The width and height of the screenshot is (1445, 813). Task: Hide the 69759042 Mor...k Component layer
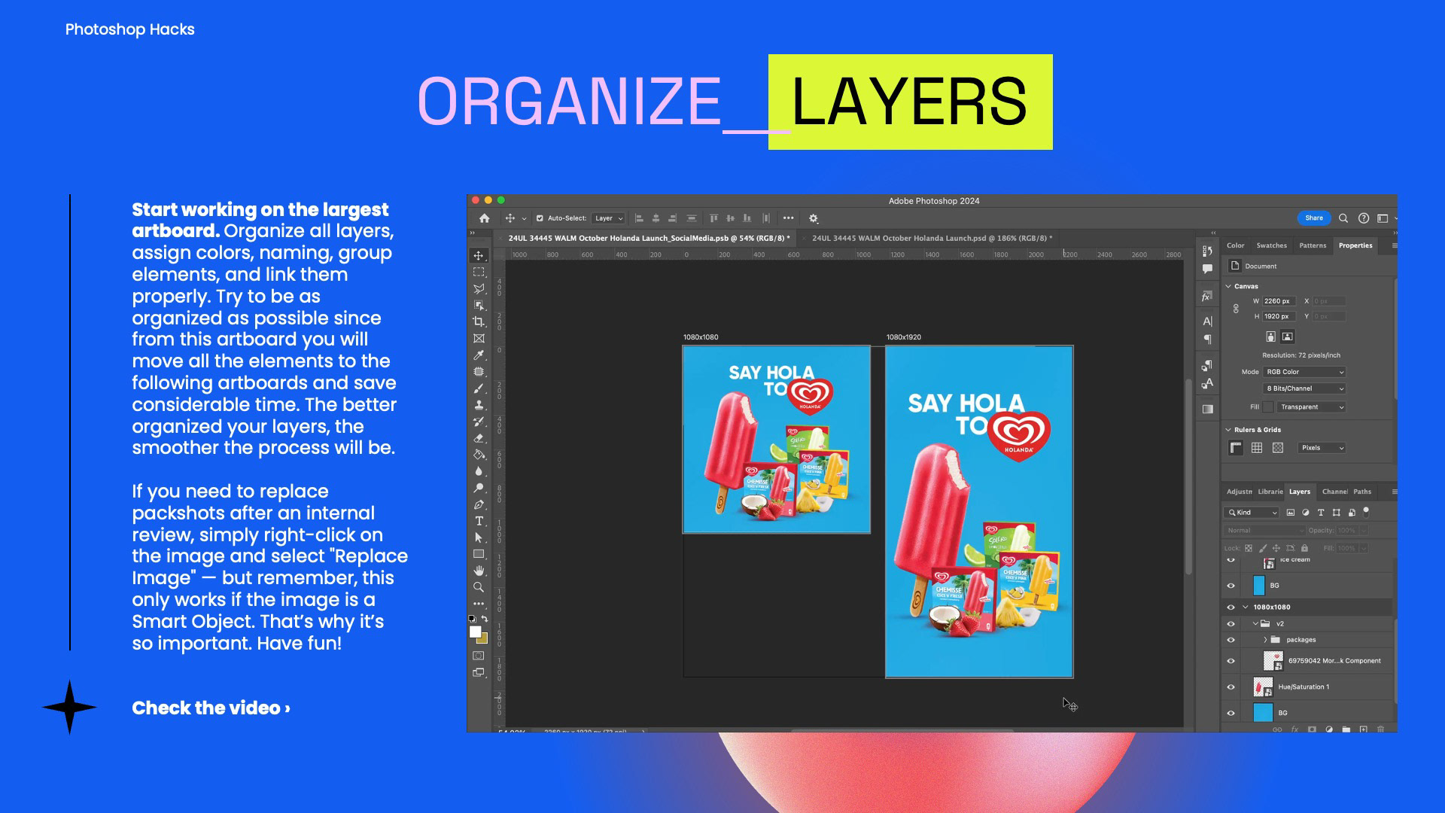[x=1231, y=661]
